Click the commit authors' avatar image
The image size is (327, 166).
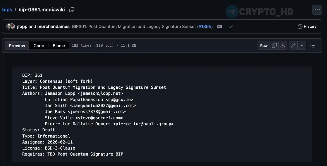tap(10, 27)
